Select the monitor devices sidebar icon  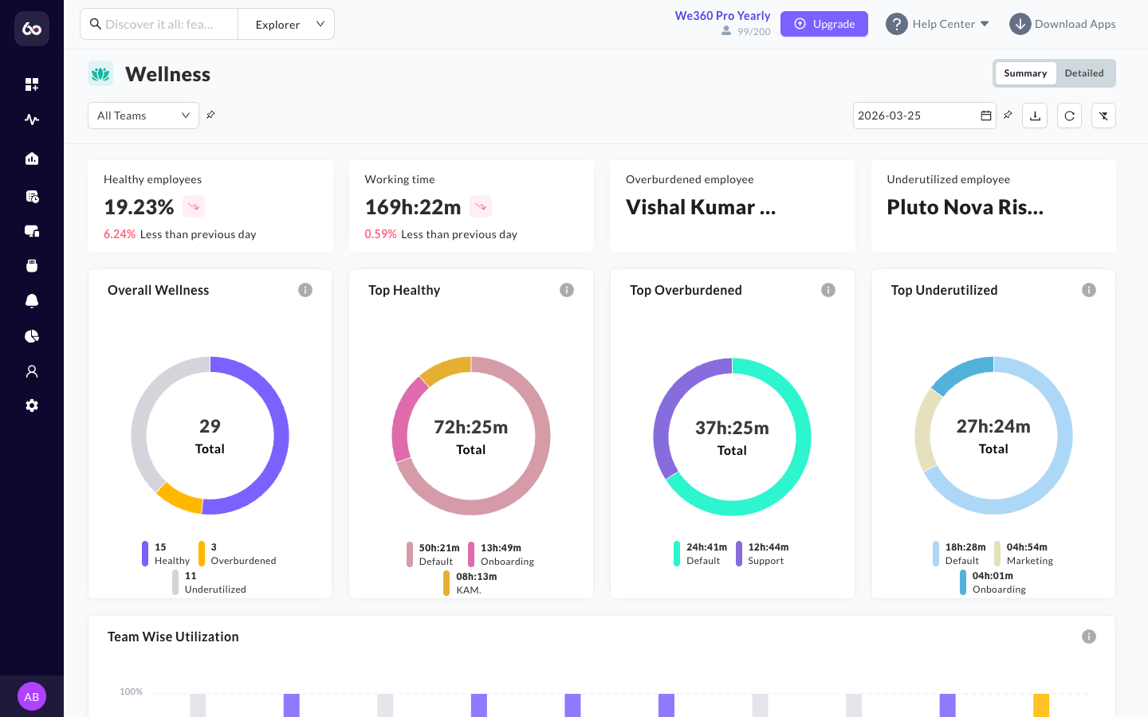click(x=32, y=231)
